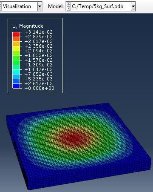
Task: Click the +0.000e+00 minimum legend value
Action: 40,88
